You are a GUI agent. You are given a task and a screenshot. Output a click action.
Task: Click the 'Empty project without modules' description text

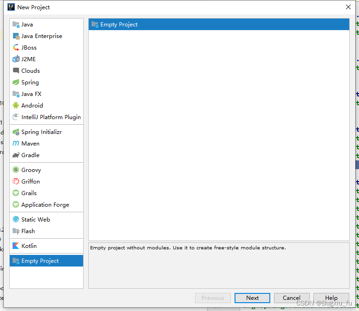coord(188,248)
